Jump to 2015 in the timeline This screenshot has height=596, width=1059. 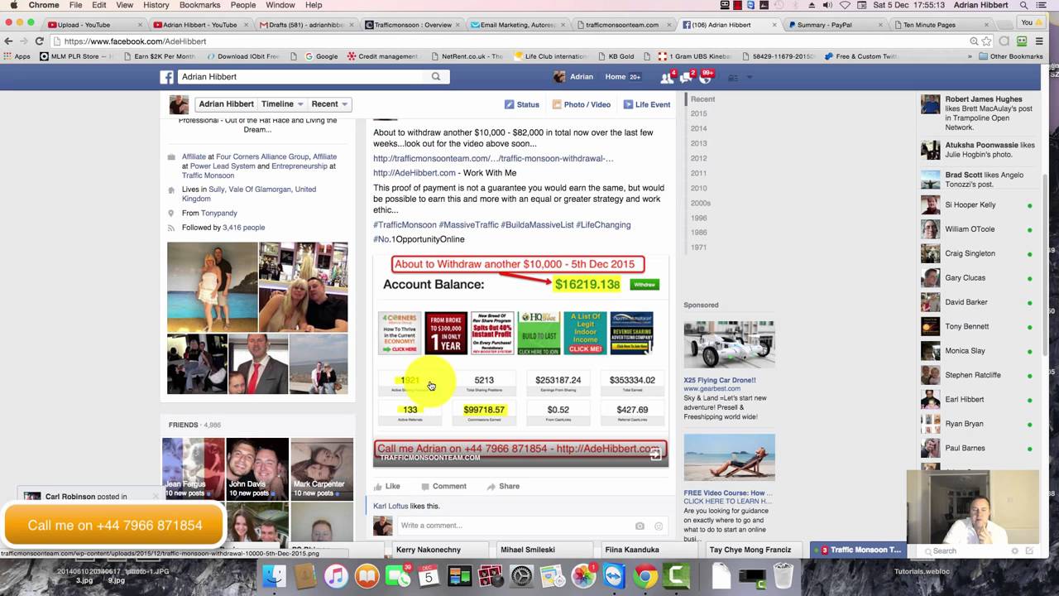point(699,114)
